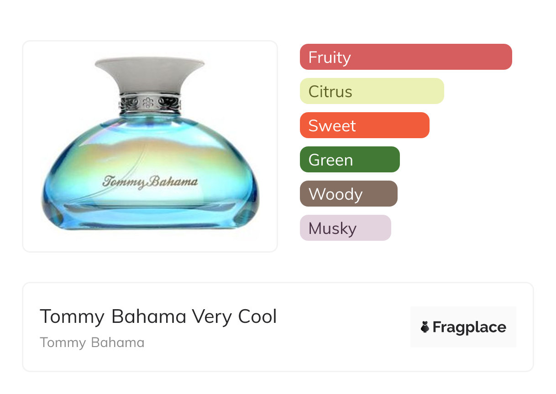This screenshot has width=556, height=394.
Task: Click the Fragplace wordmark text
Action: tap(469, 327)
